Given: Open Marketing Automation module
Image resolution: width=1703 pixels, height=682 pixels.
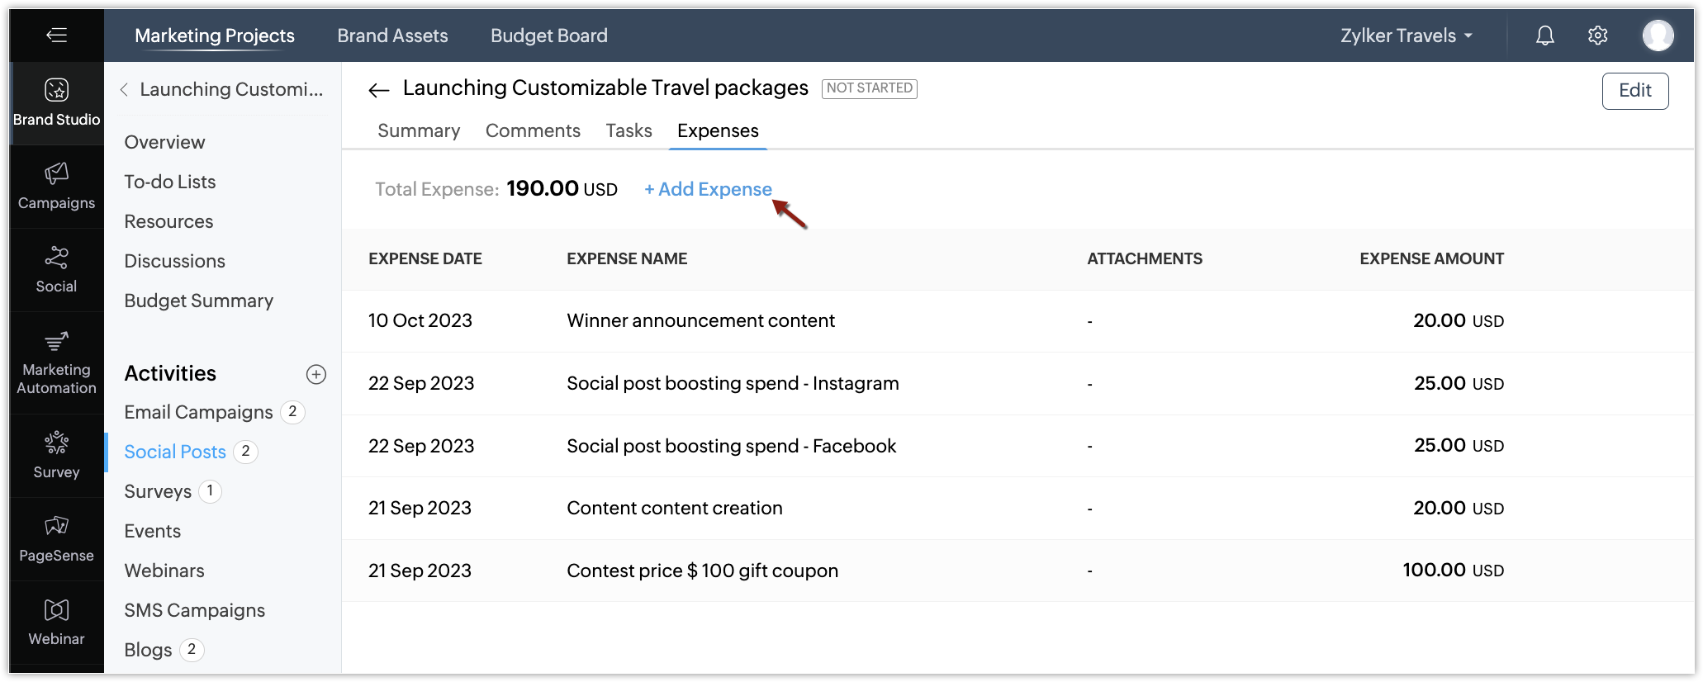Looking at the screenshot, I should (56, 362).
